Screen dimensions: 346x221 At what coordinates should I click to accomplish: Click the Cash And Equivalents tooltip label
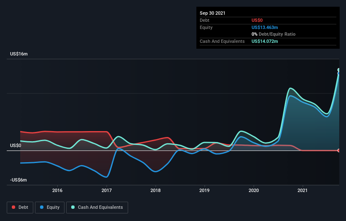pyautogui.click(x=222, y=41)
